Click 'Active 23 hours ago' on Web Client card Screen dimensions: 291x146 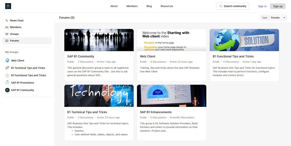[x=181, y=62]
